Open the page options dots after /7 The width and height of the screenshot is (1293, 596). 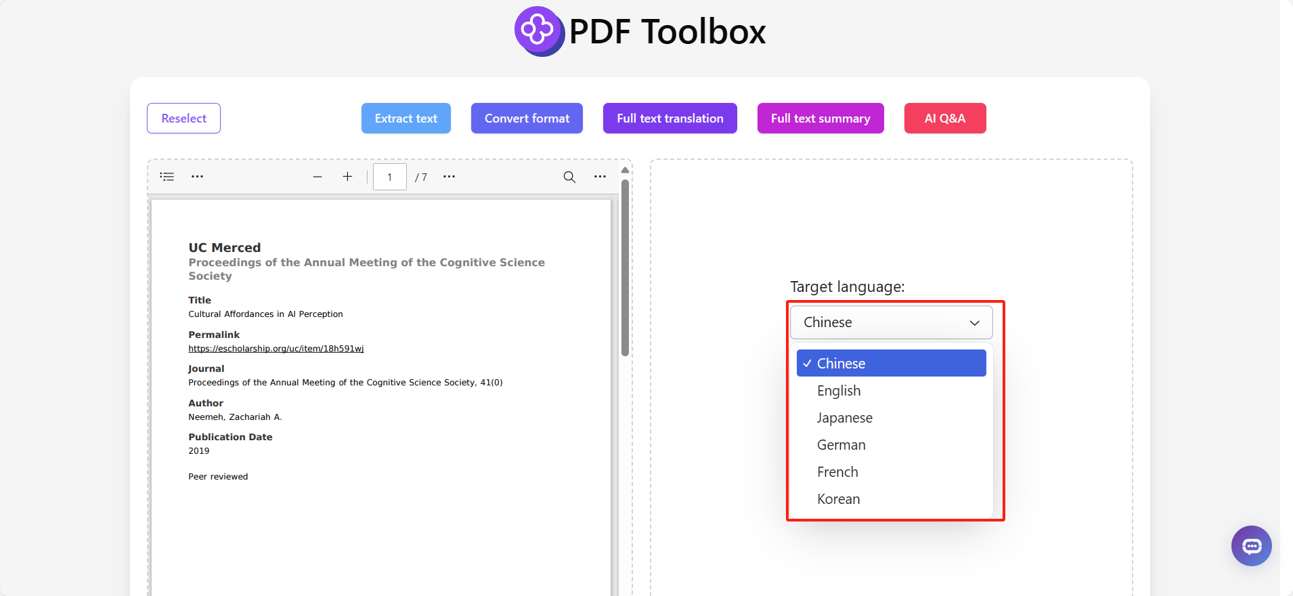pos(449,177)
